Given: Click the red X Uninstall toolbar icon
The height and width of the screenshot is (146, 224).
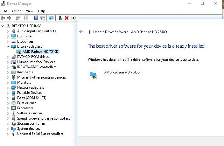Looking at the screenshot, I should [67, 18].
